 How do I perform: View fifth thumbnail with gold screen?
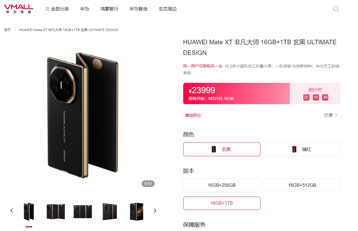pos(137,212)
